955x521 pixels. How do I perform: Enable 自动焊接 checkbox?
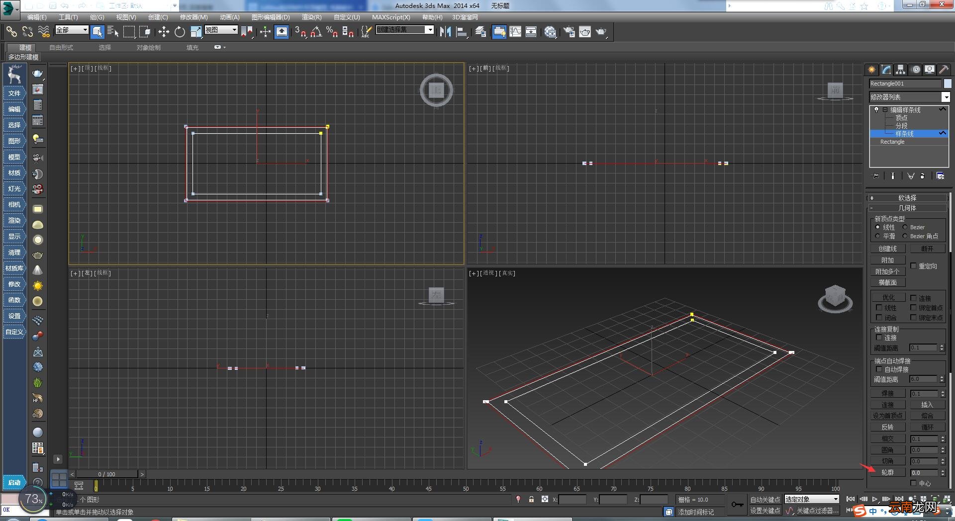pyautogui.click(x=879, y=369)
